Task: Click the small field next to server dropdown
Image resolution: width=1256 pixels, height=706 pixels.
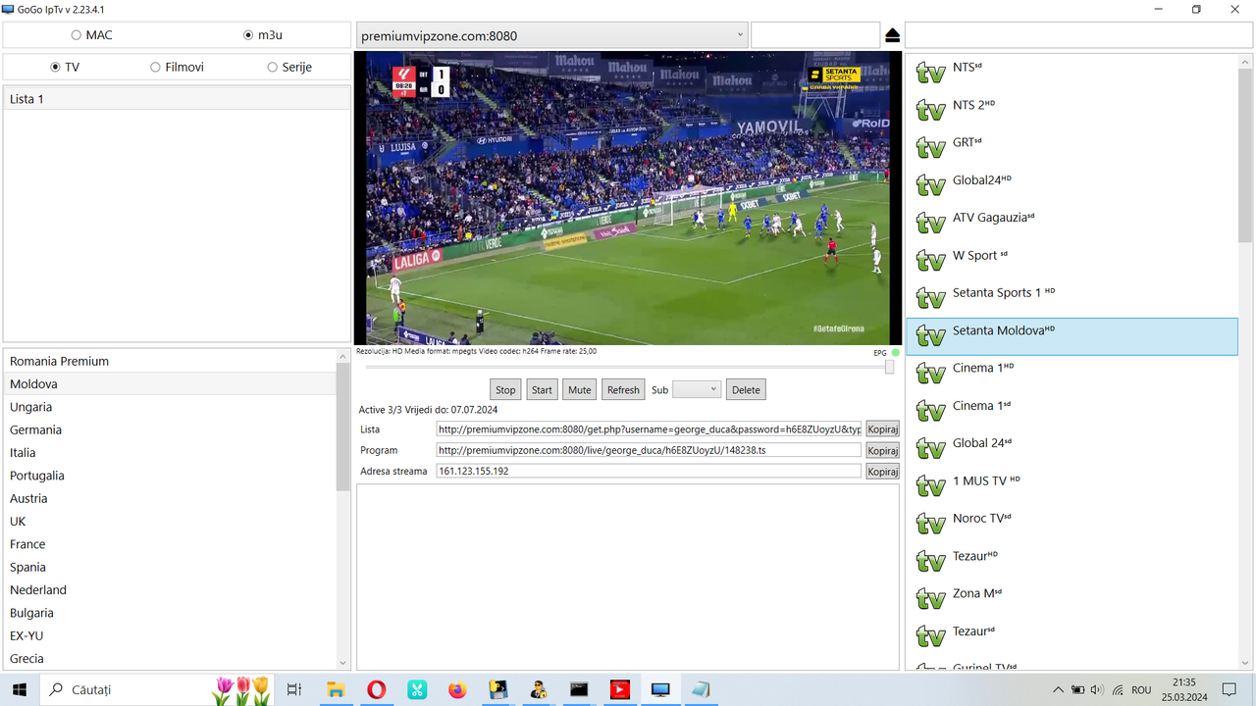Action: point(815,35)
